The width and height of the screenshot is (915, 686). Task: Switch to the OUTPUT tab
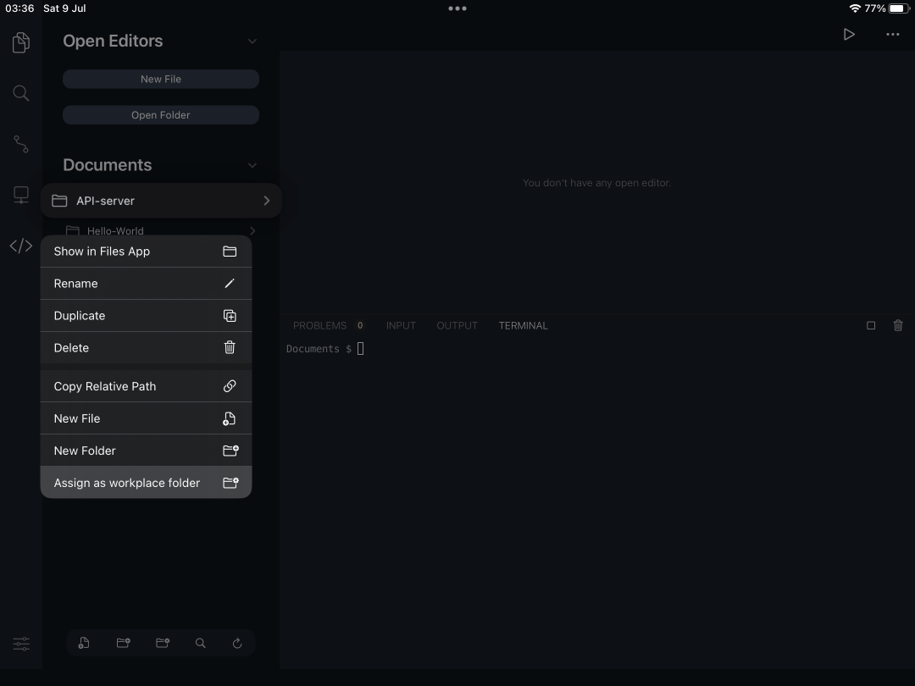click(x=457, y=325)
